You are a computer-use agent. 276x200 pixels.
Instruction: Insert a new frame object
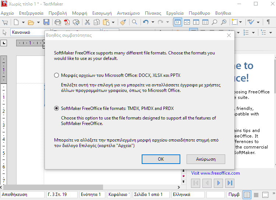point(234,22)
